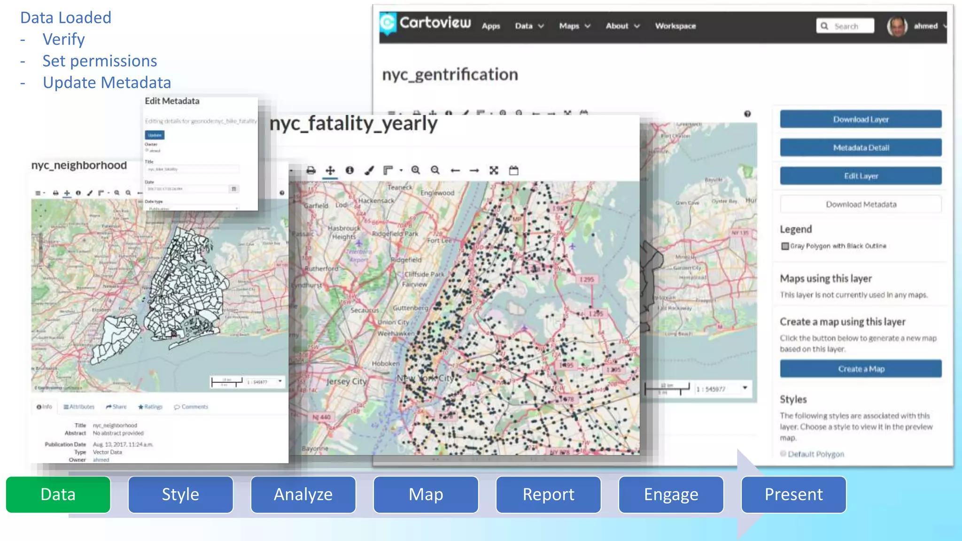
Task: Click zoom in magnifier in nyc_fatality_yearly toolbar
Action: point(416,170)
